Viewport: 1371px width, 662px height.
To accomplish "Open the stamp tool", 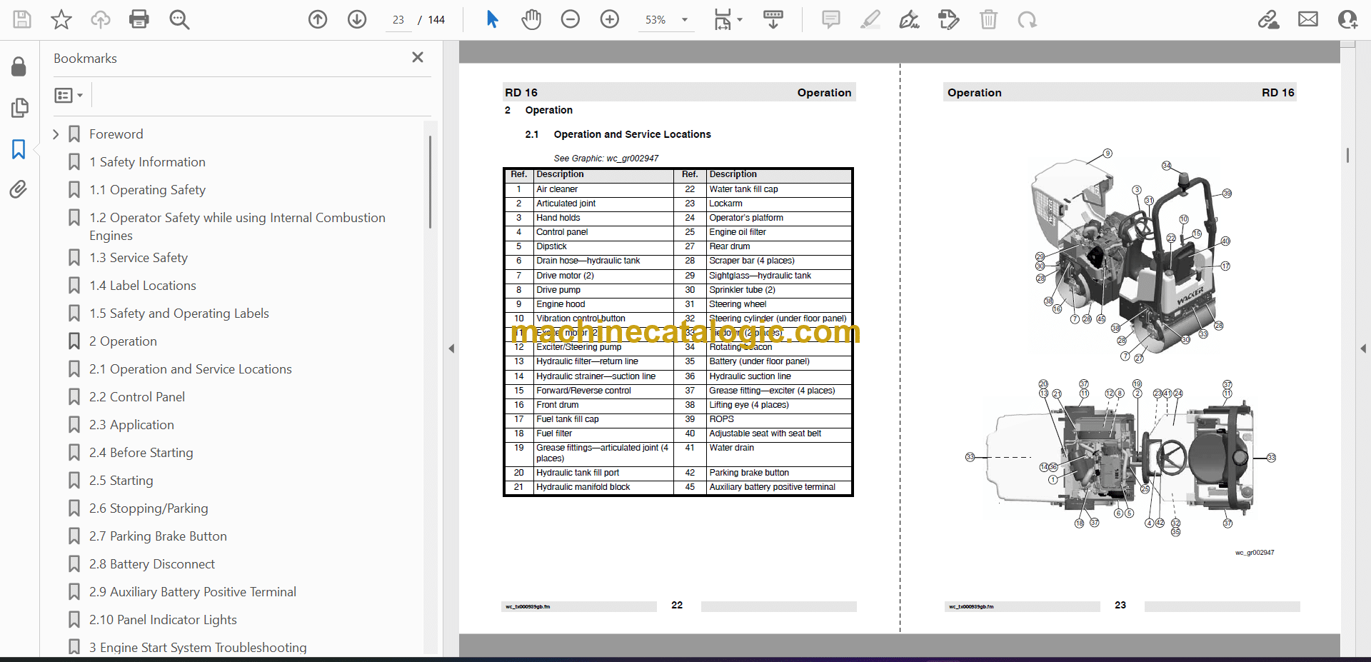I will (x=948, y=19).
